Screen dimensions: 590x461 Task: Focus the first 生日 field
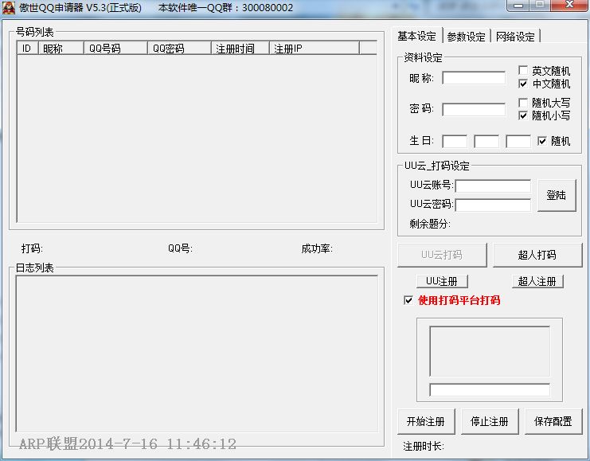(x=455, y=142)
